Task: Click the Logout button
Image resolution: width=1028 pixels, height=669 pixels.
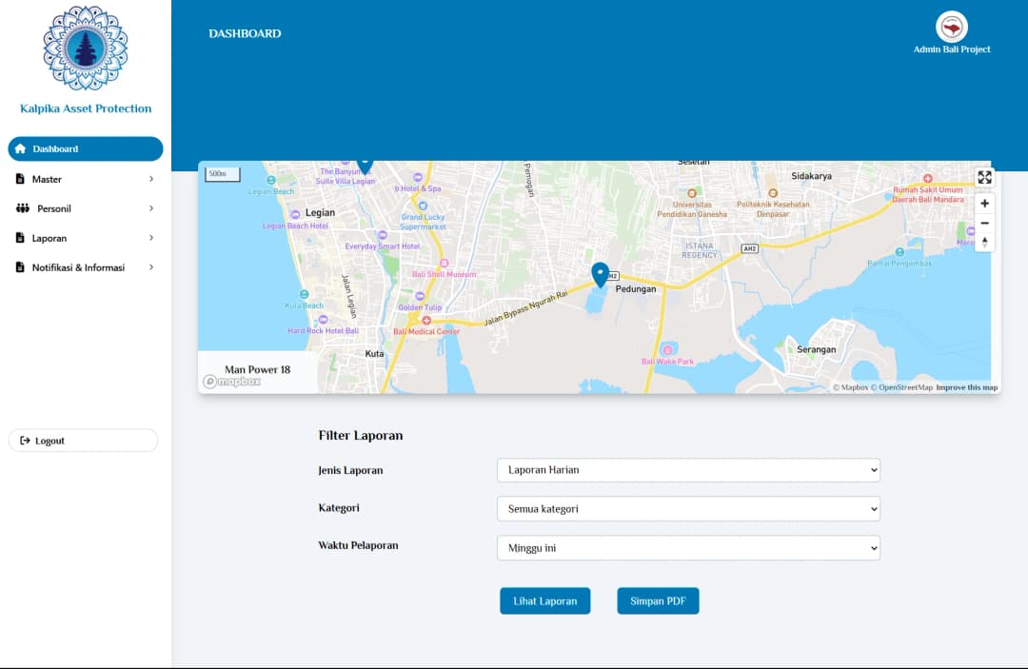Action: 83,441
